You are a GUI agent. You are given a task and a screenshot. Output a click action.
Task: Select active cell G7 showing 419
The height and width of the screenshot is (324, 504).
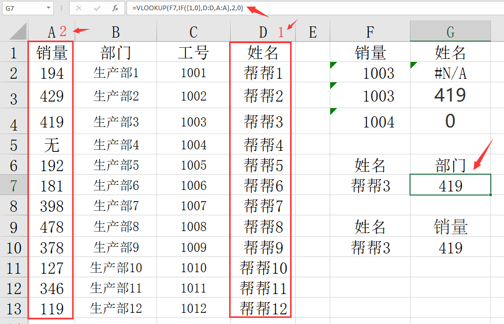tap(450, 185)
